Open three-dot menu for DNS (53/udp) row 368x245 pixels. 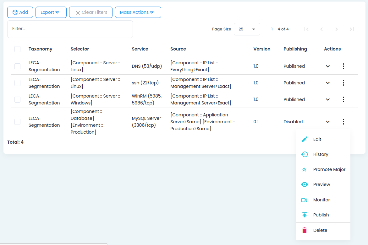tap(343, 66)
